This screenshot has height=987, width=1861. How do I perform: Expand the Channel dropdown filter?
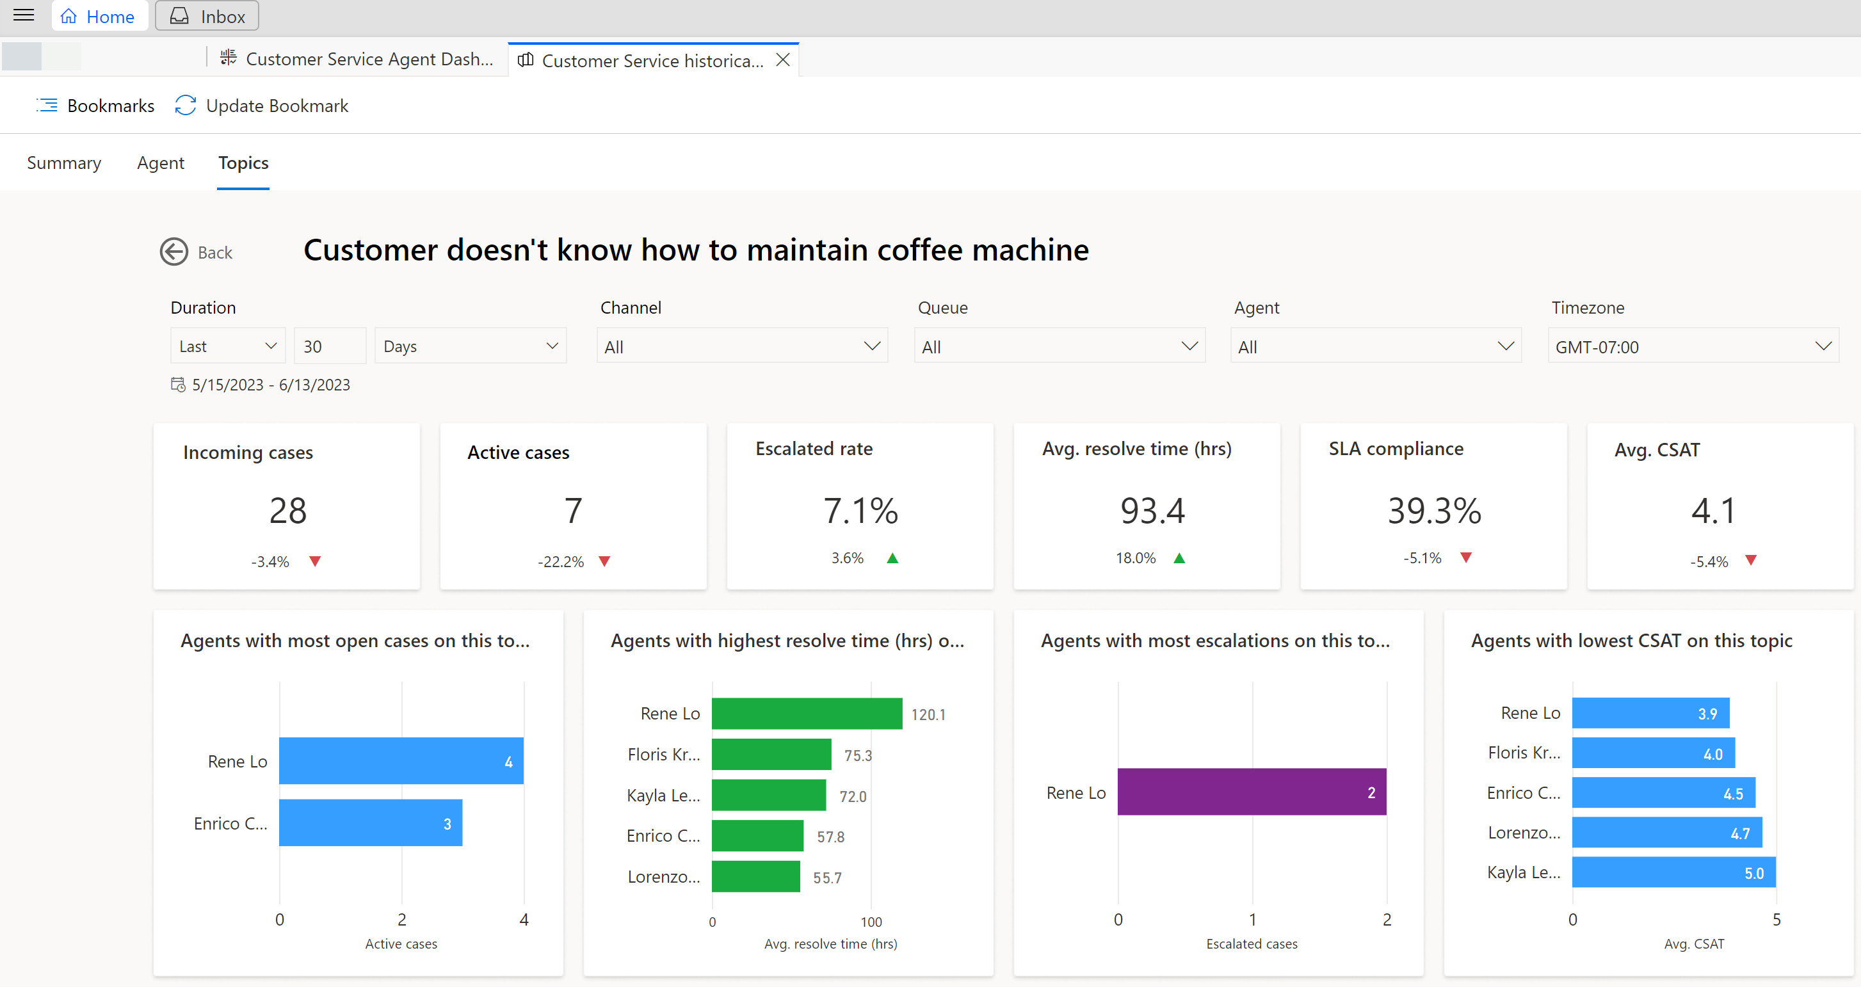coord(874,347)
